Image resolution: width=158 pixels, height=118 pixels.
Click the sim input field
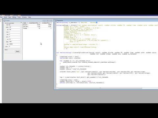[x=14, y=44]
